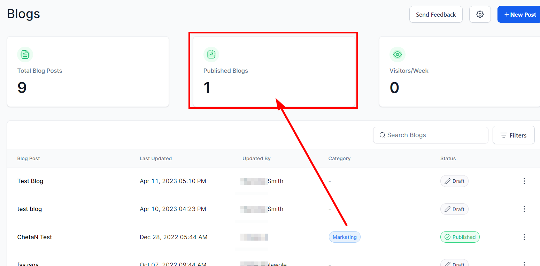Open options menu for Test Blog row
540x266 pixels.
(x=524, y=181)
